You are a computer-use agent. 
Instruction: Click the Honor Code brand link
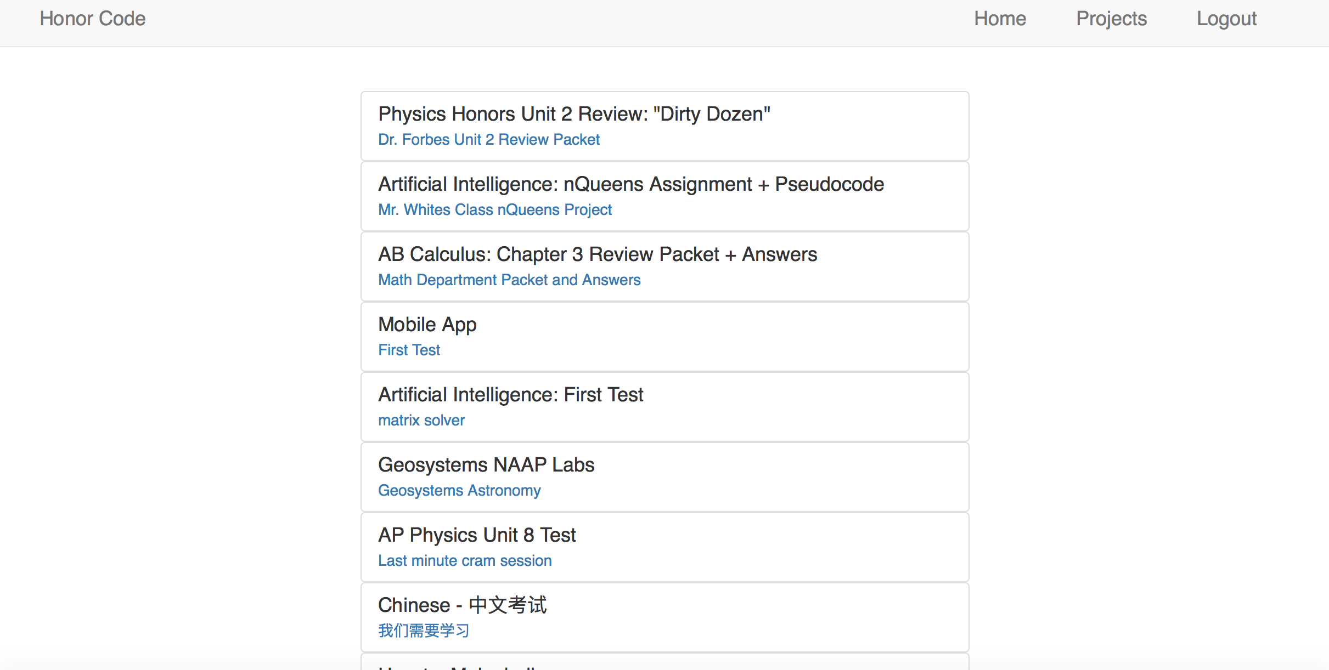pos(92,19)
